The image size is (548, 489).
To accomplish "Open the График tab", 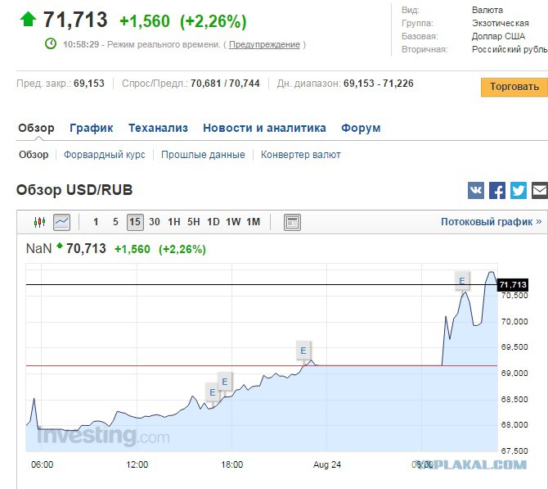I will click(92, 128).
